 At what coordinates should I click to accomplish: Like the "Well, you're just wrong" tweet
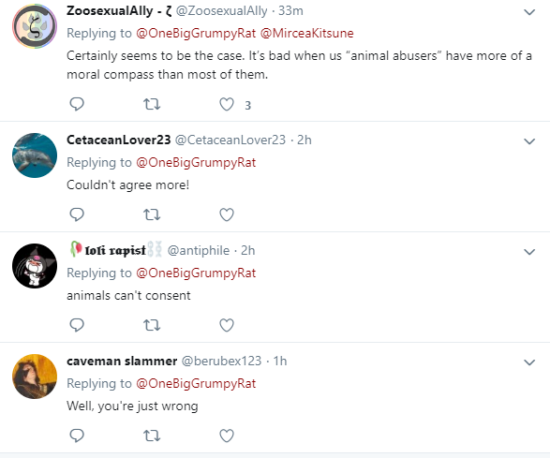[x=227, y=436]
